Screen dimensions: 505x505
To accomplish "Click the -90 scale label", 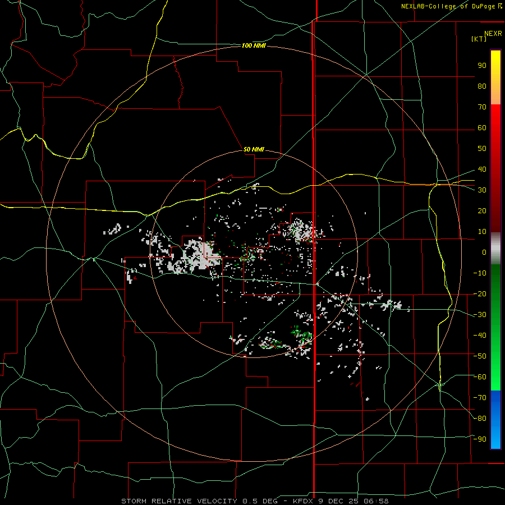I will point(480,439).
